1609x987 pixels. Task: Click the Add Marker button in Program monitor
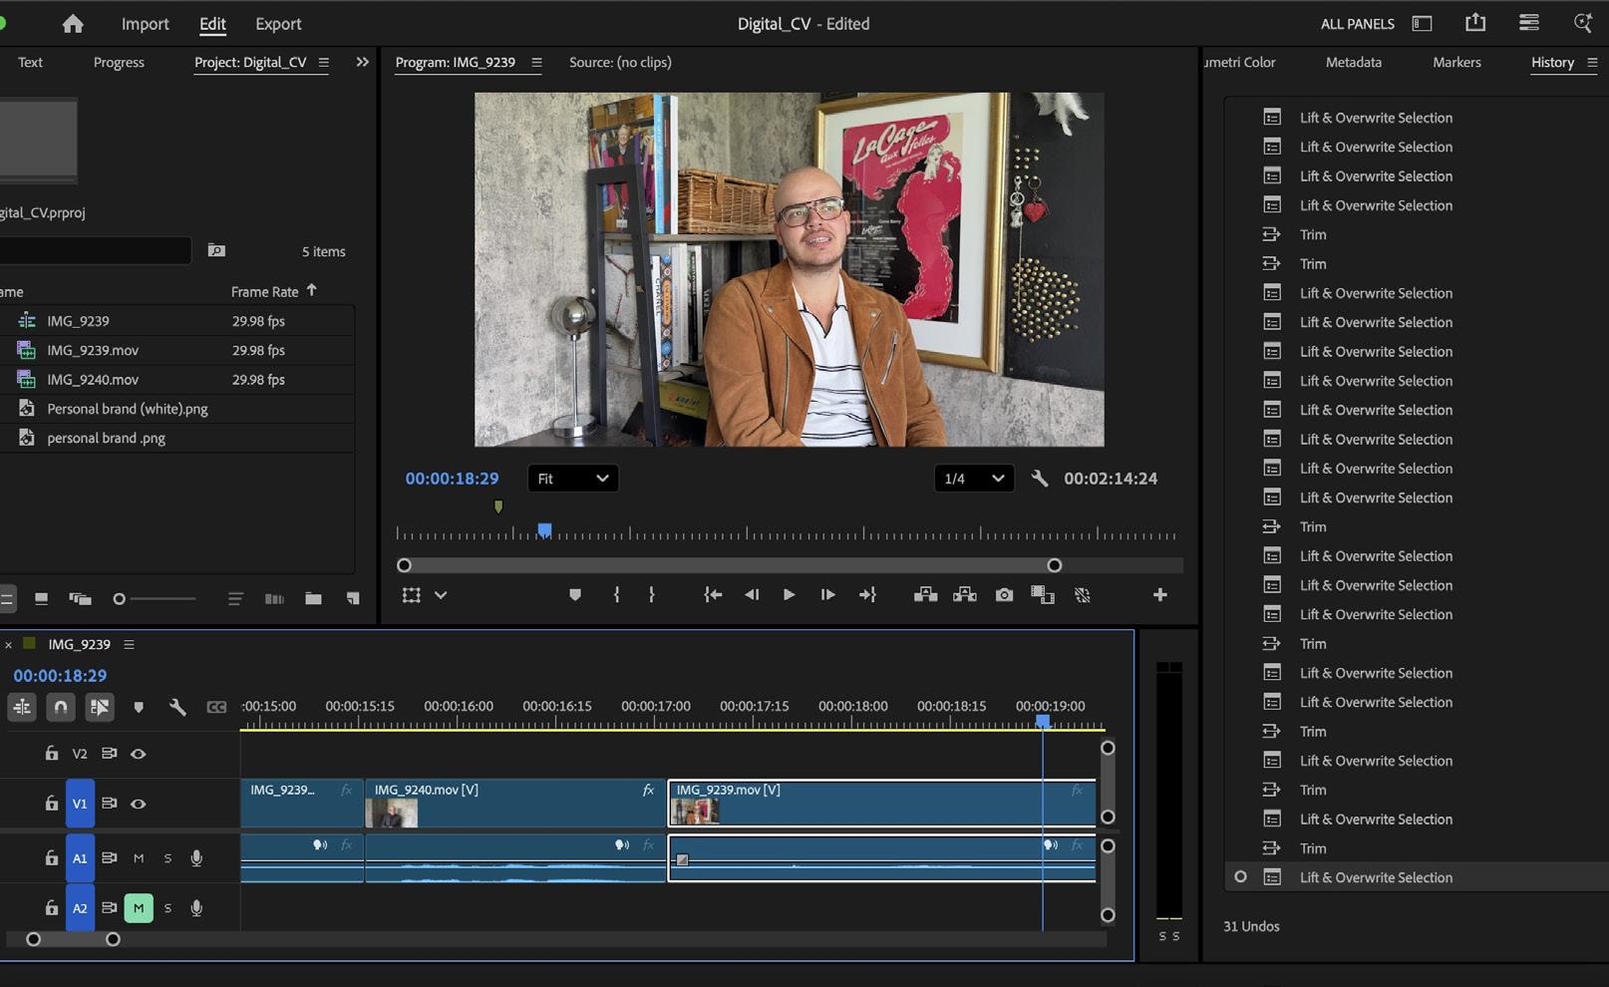[575, 595]
